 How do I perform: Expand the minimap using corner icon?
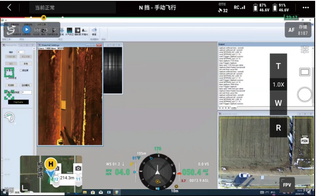[x=25, y=186]
